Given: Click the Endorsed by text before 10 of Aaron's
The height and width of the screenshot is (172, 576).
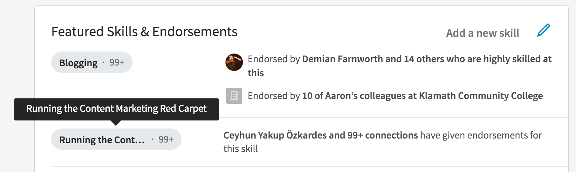Looking at the screenshot, I should click(x=274, y=96).
